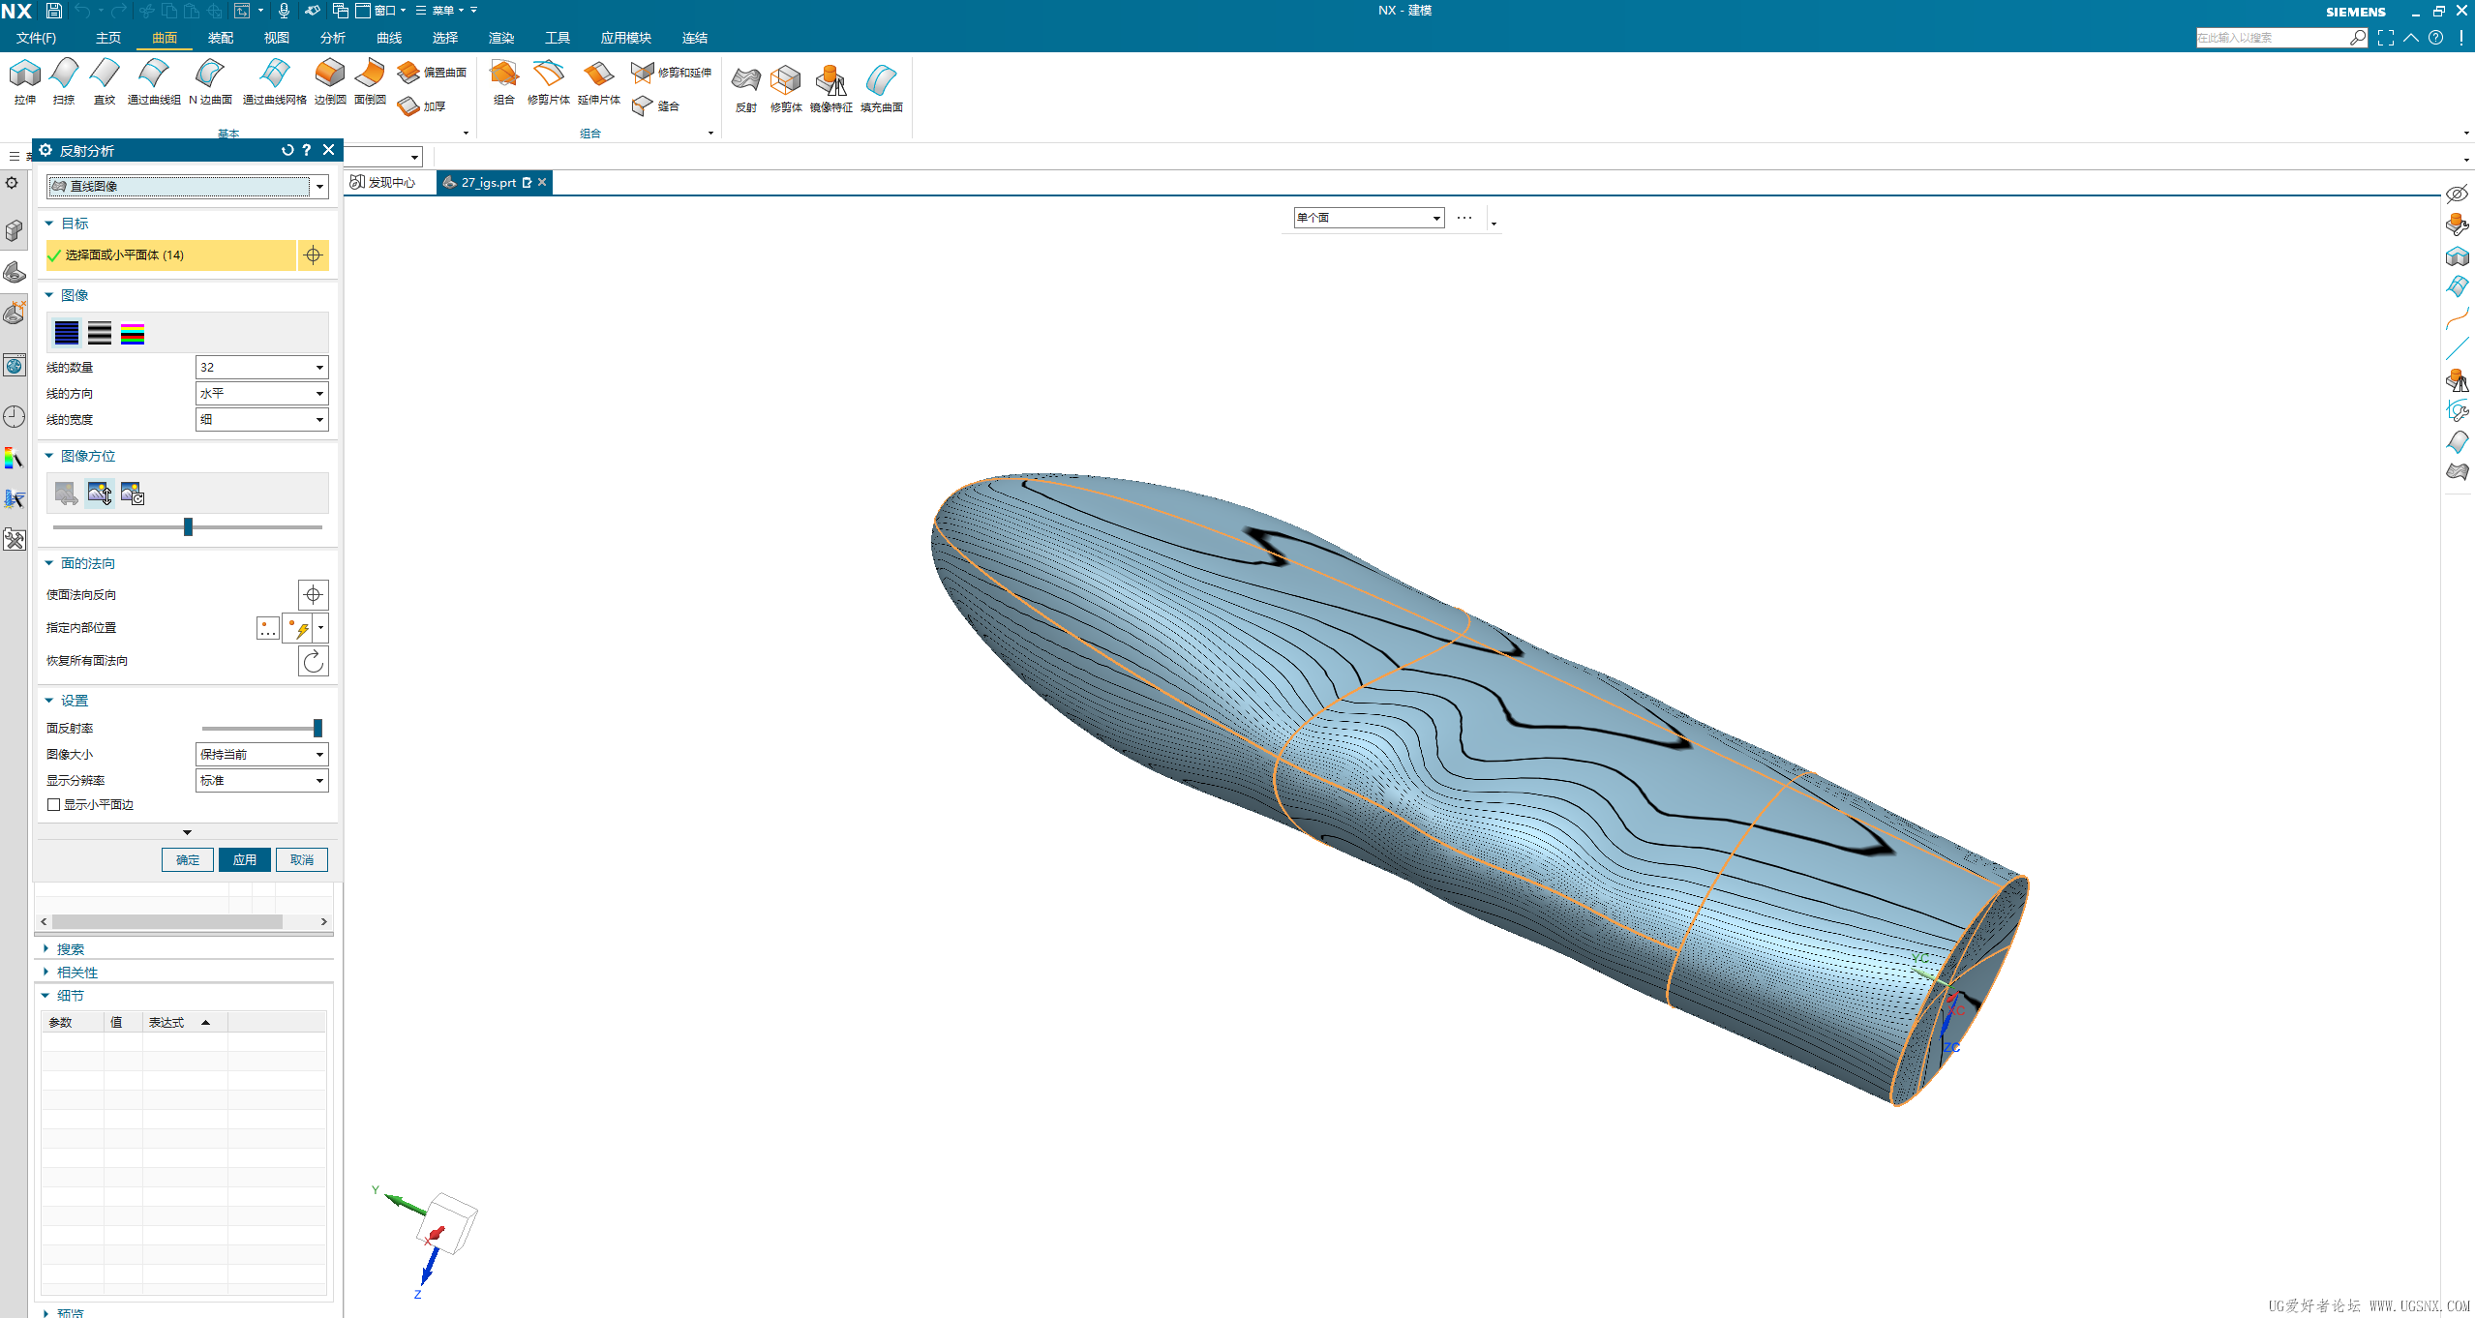
Task: Select the black lines image type
Action: click(67, 333)
